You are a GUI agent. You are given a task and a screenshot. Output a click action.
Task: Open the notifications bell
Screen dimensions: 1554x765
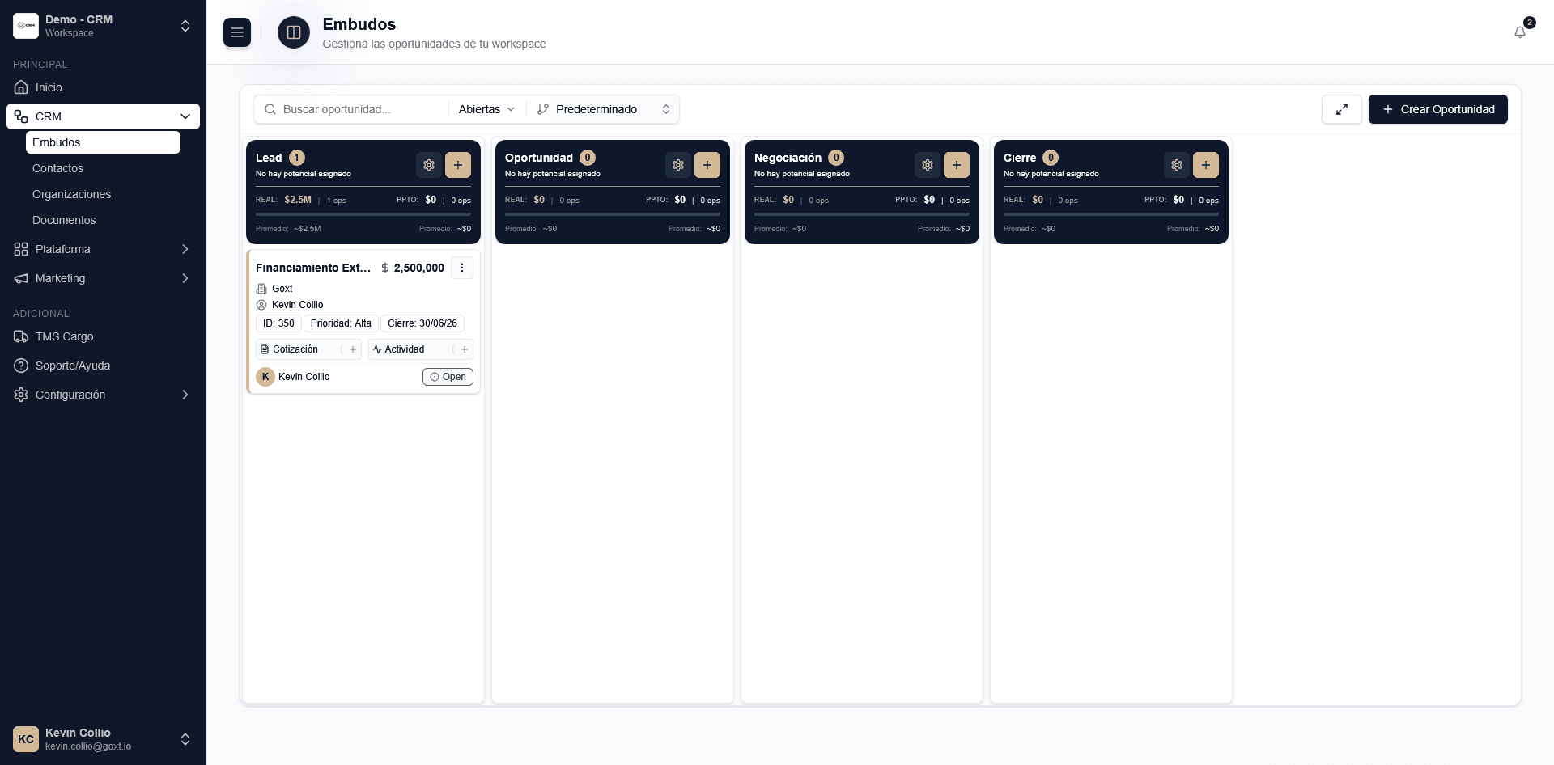tap(1520, 32)
